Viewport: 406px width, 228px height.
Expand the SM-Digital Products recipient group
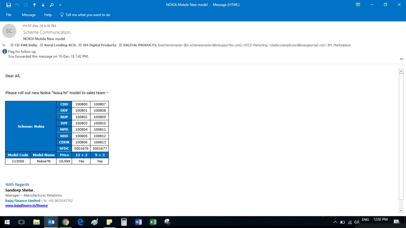(80, 45)
